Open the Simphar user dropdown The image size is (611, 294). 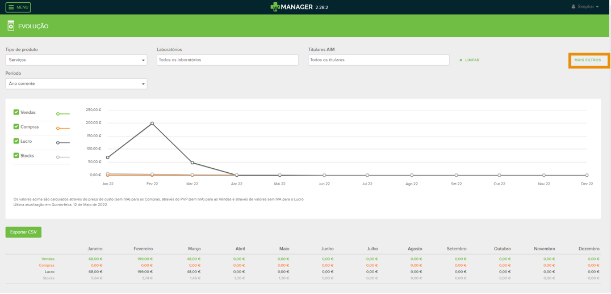coord(588,7)
